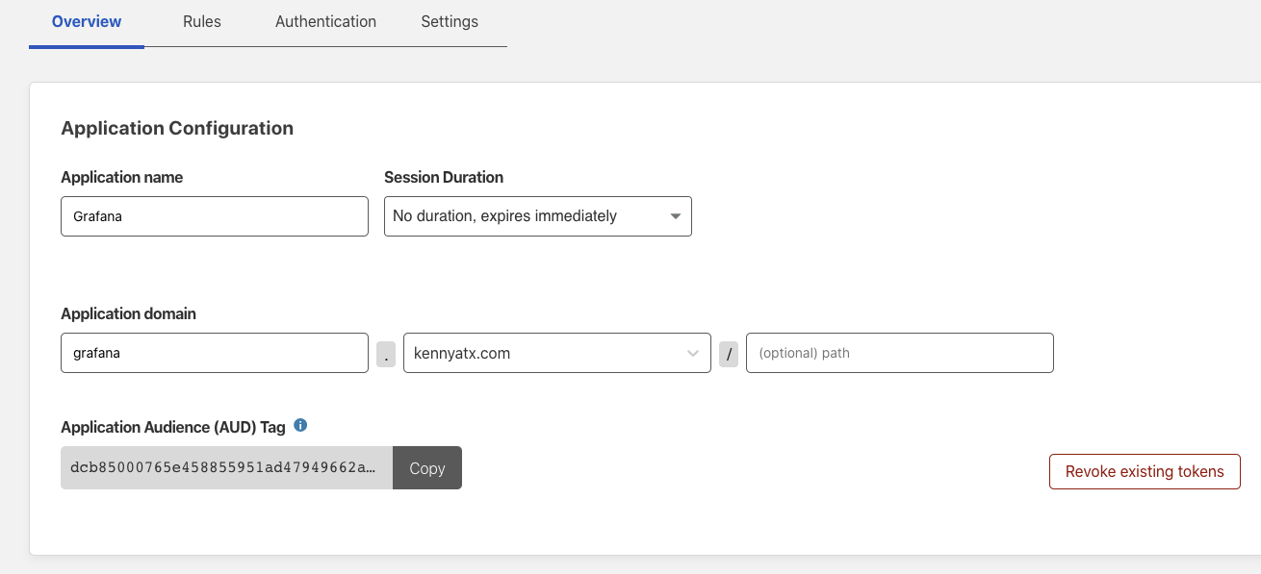Copy the Application Audience tag
Viewport: 1261px width, 574px height.
(427, 468)
